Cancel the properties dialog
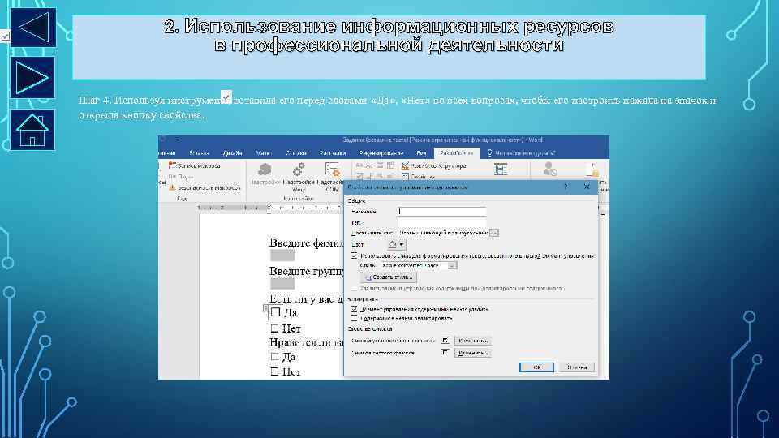779x438 pixels. 577,367
